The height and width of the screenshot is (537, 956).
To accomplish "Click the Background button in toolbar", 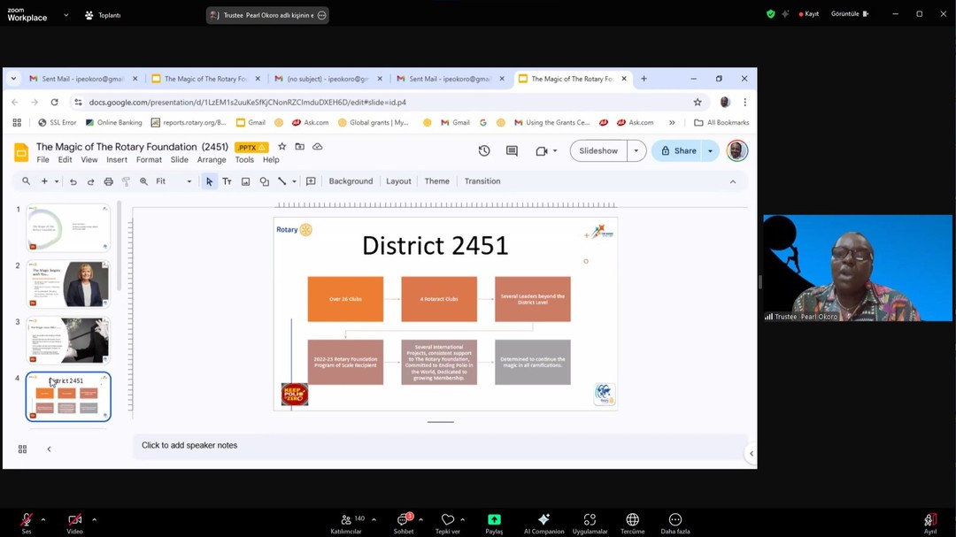I will pyautogui.click(x=351, y=181).
